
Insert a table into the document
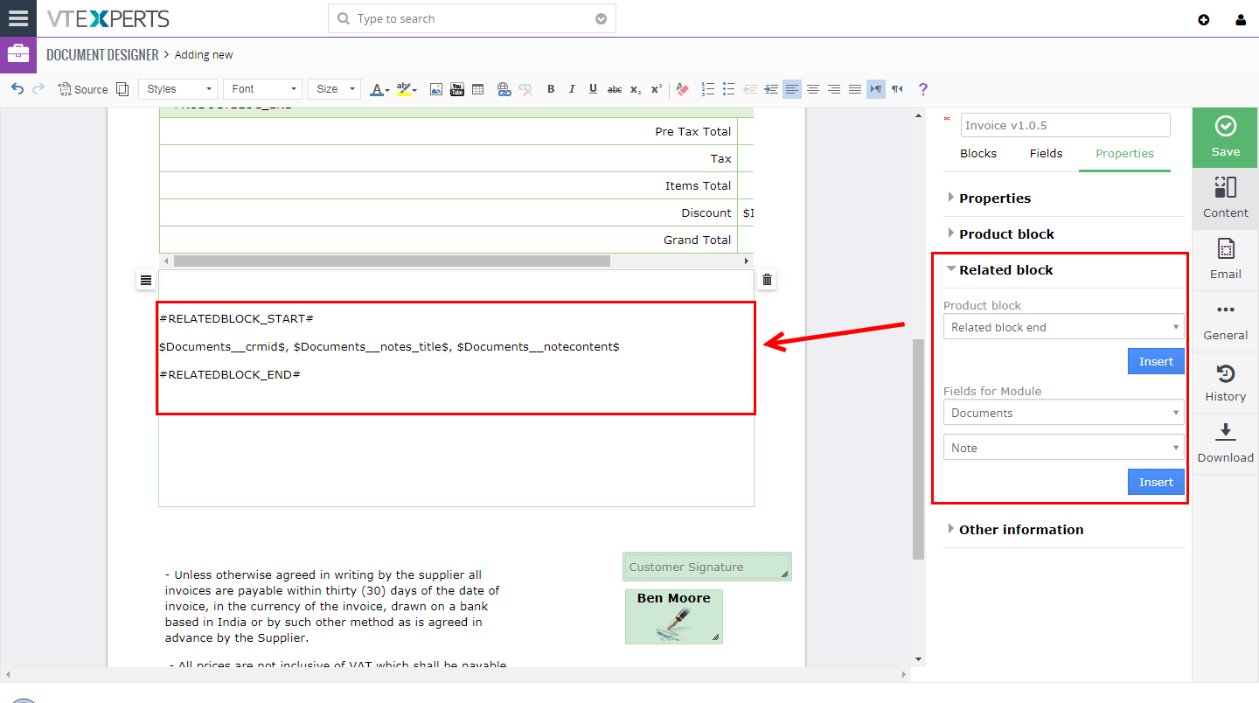click(477, 88)
